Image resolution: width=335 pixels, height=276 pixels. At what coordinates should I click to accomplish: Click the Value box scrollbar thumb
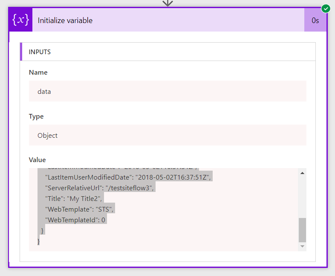(302, 230)
